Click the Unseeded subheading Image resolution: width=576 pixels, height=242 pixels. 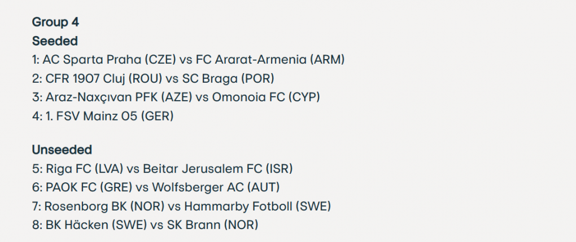[x=62, y=150]
